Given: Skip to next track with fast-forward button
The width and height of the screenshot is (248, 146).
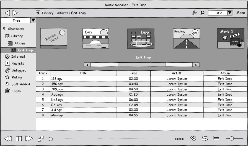Looking at the screenshot, I should pyautogui.click(x=29, y=139).
